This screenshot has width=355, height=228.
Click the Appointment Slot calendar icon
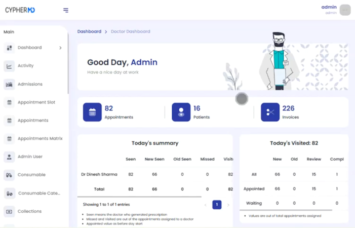(9, 102)
